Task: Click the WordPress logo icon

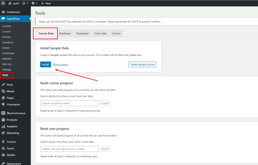Action: 3,3
